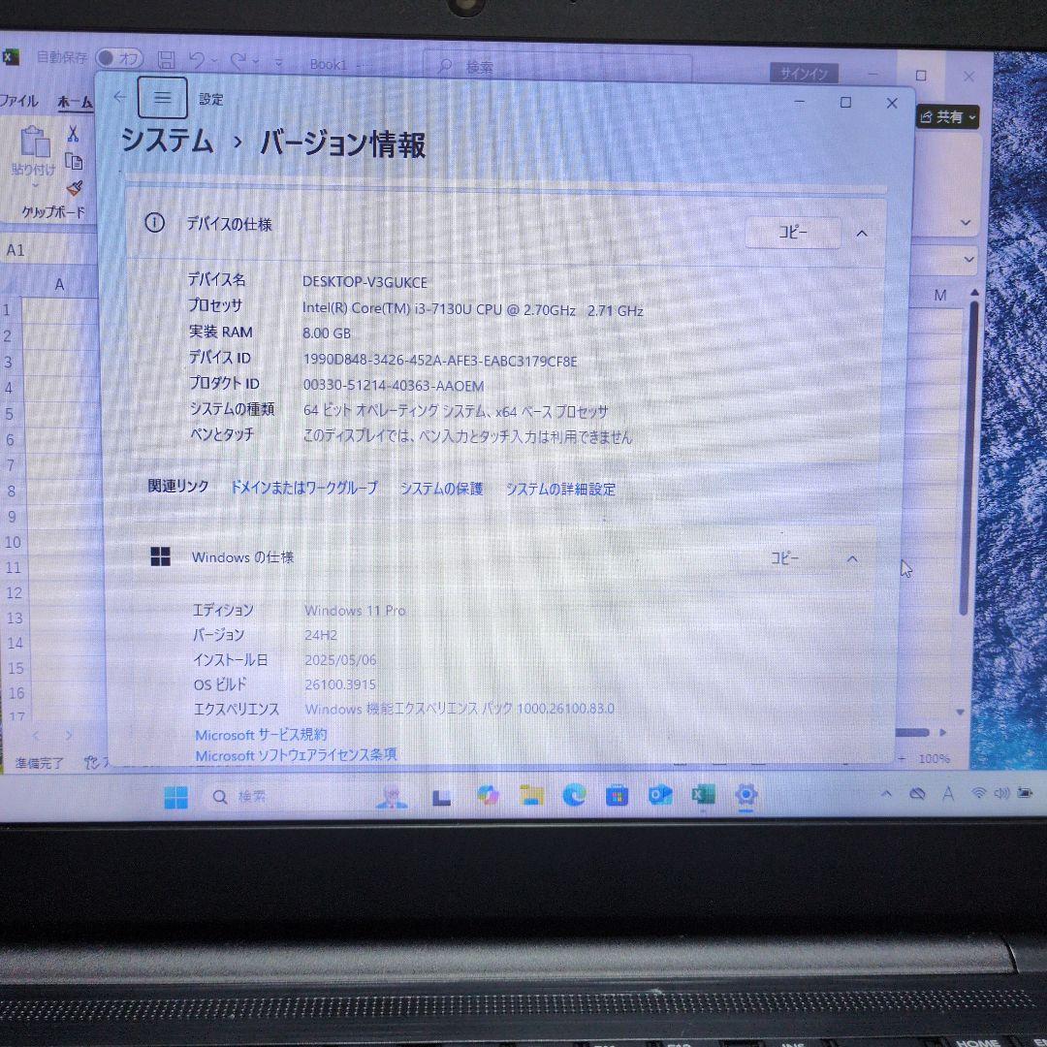
Task: Open システムの保護 link
Action: point(441,489)
